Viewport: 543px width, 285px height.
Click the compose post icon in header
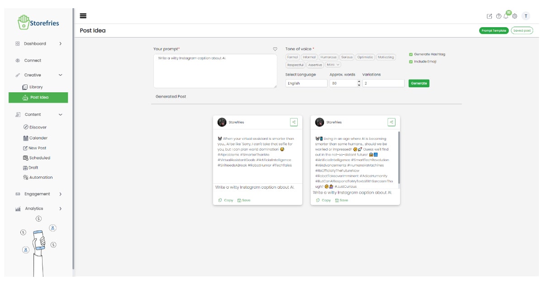point(489,16)
